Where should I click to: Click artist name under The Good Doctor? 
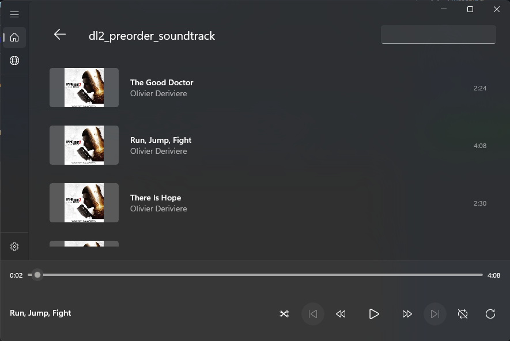coord(158,94)
